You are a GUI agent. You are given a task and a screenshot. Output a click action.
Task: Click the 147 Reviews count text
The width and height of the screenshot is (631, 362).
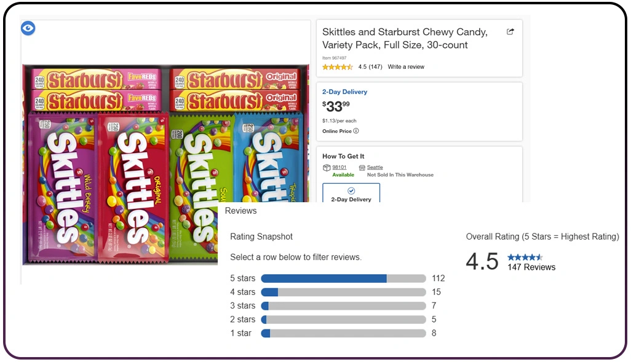pyautogui.click(x=531, y=267)
